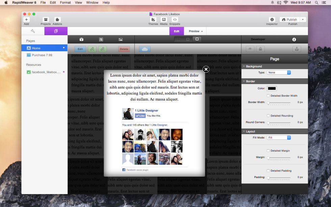Click the first green link icon
This screenshot has height=207, width=331.
click(92, 49)
